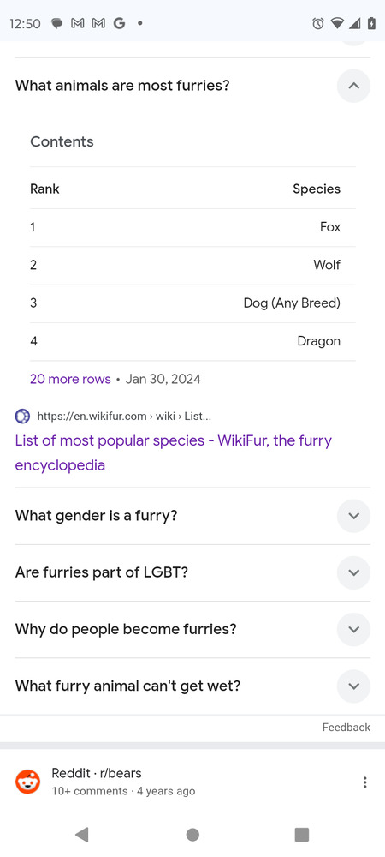Screen dimensions: 385x857
Task: Open the Reddit r/bears result header
Action: pyautogui.click(x=97, y=773)
